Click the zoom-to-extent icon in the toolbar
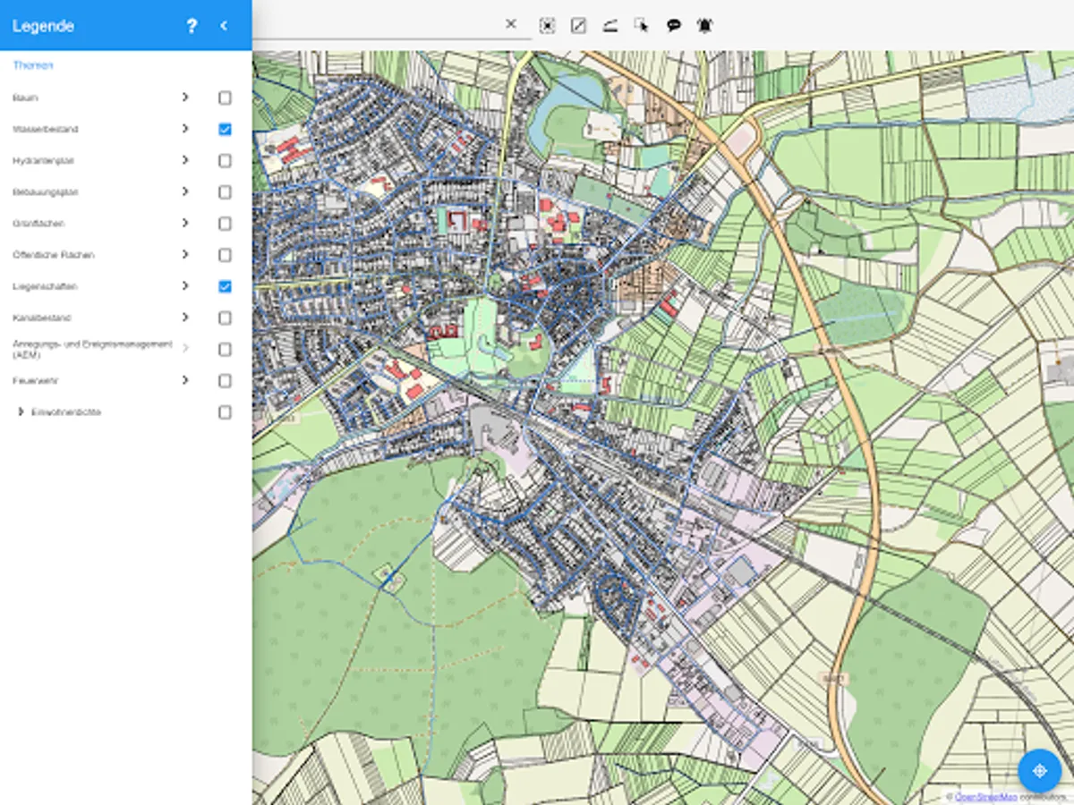Viewport: 1074px width, 805px height. (547, 25)
